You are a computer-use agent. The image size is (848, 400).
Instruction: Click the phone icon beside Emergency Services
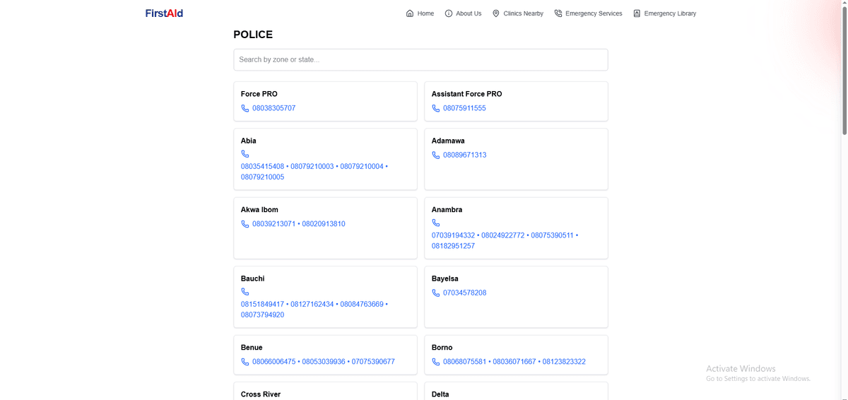(x=558, y=13)
